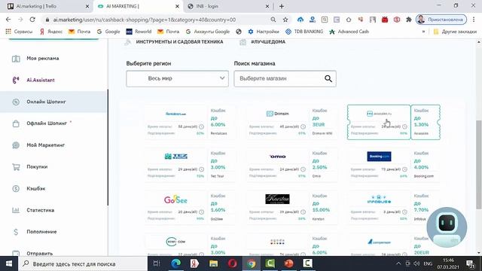482x271 pixels.
Task: Open the Windows Start menu
Action: [9, 263]
